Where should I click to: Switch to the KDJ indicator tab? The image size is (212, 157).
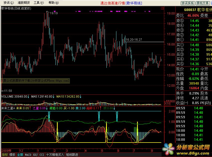tap(35, 155)
